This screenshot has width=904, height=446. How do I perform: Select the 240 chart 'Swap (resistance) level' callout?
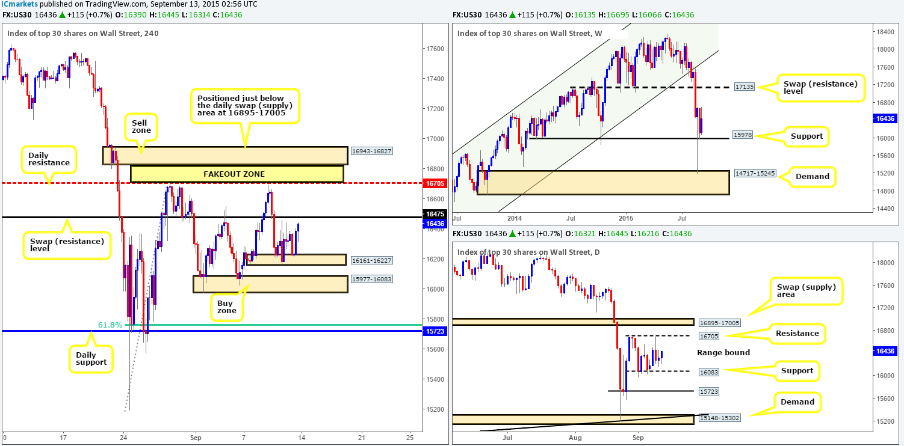(x=67, y=245)
